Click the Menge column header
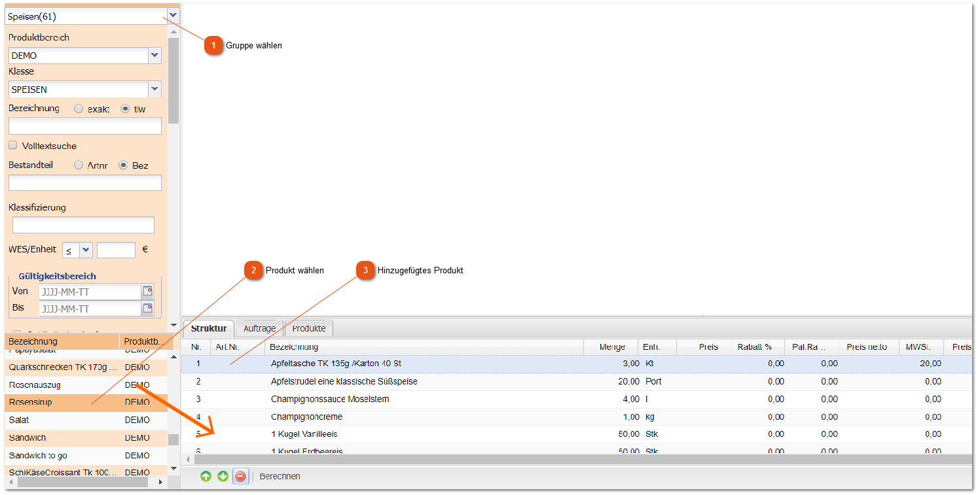Viewport: 978px width, 495px height. (611, 347)
